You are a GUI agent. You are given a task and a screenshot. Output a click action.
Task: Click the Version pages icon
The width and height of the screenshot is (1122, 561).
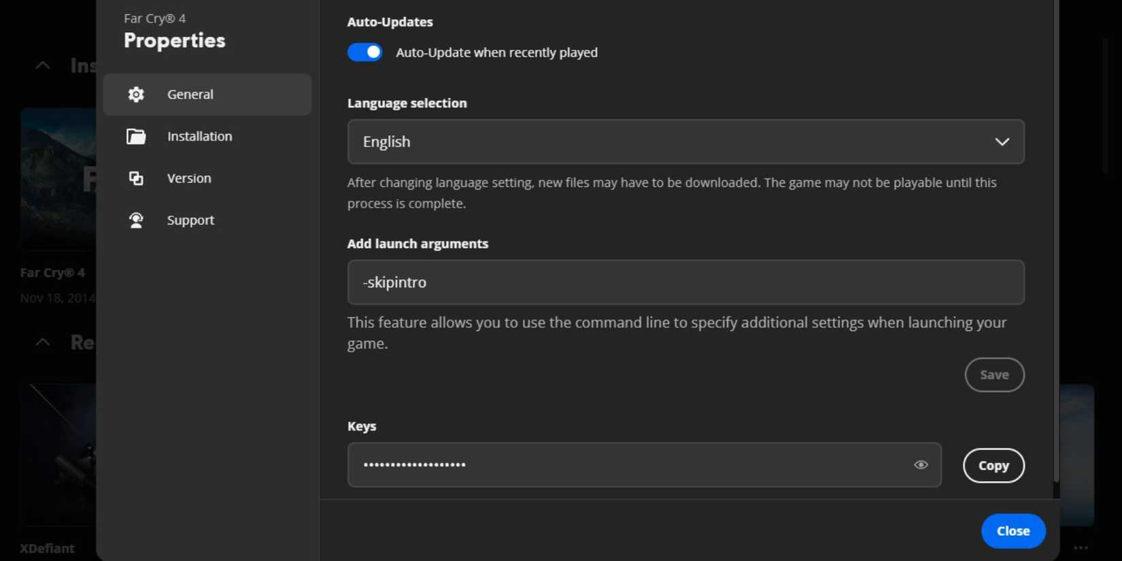[136, 178]
